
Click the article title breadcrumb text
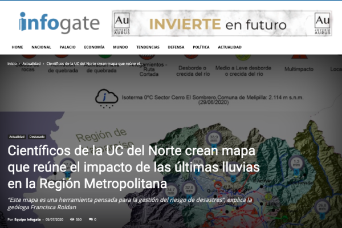tap(94, 64)
